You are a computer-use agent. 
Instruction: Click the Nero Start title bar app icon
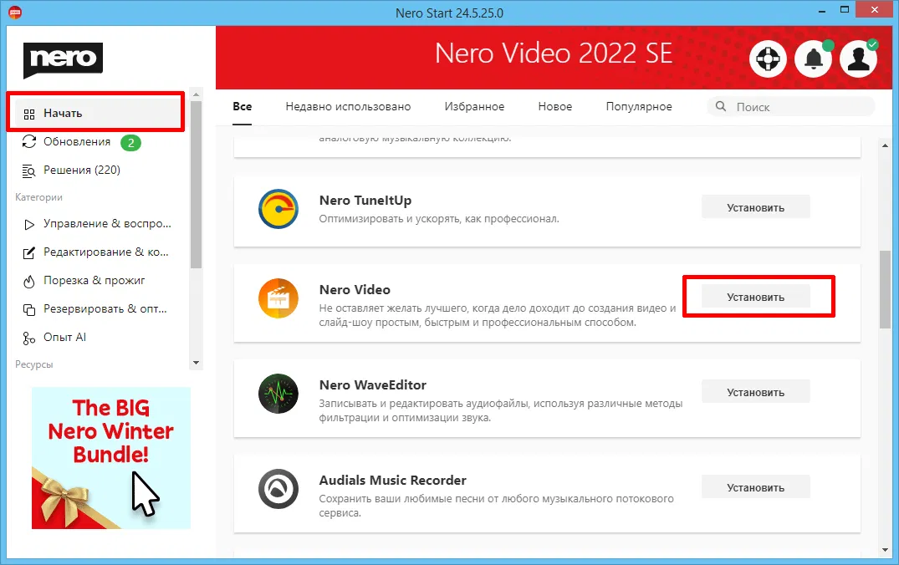coord(15,12)
